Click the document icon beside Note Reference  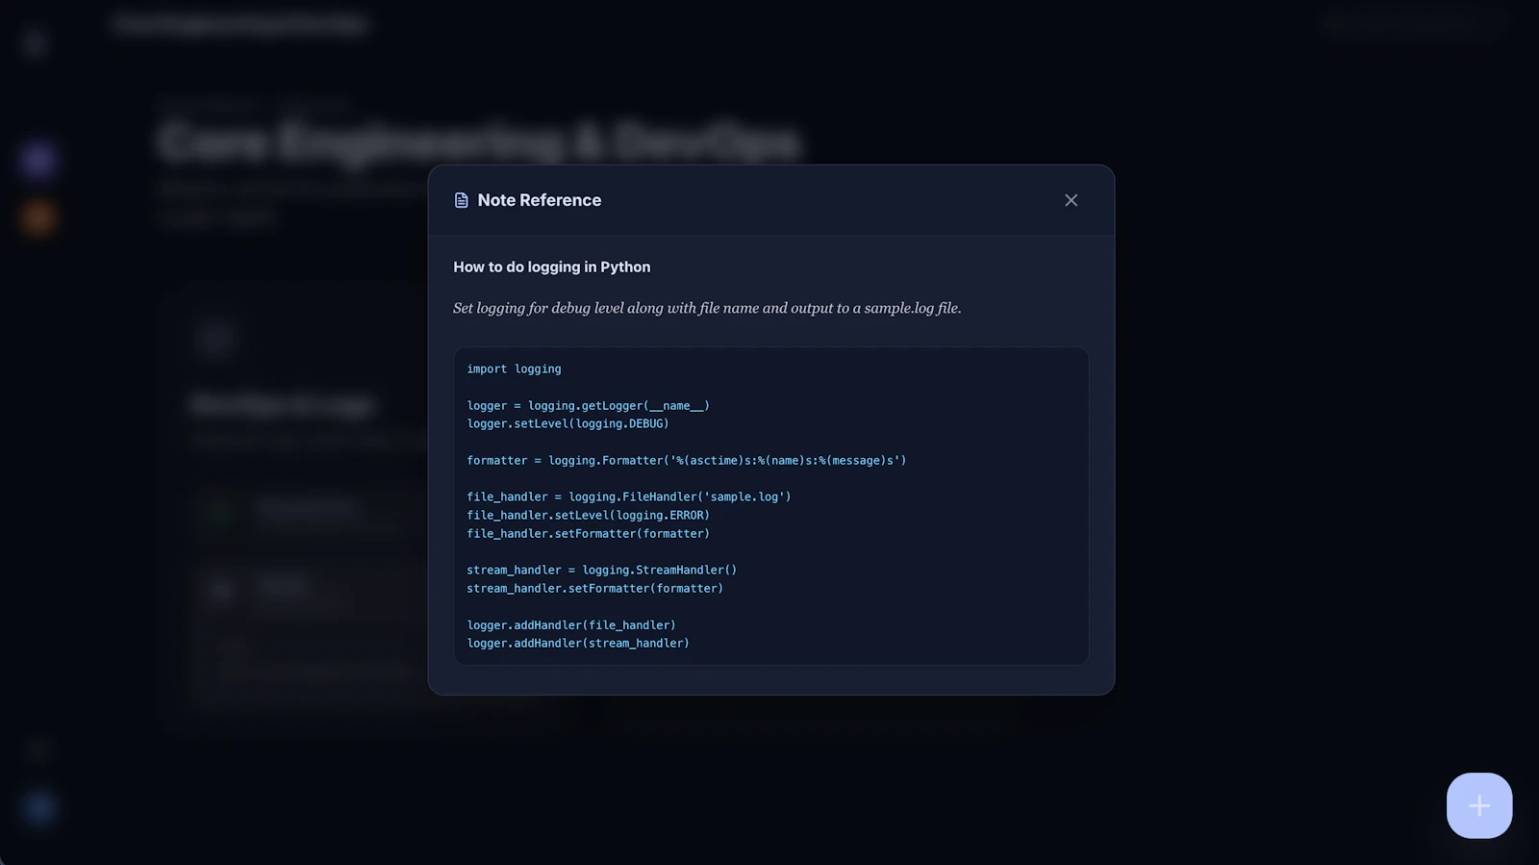[461, 200]
